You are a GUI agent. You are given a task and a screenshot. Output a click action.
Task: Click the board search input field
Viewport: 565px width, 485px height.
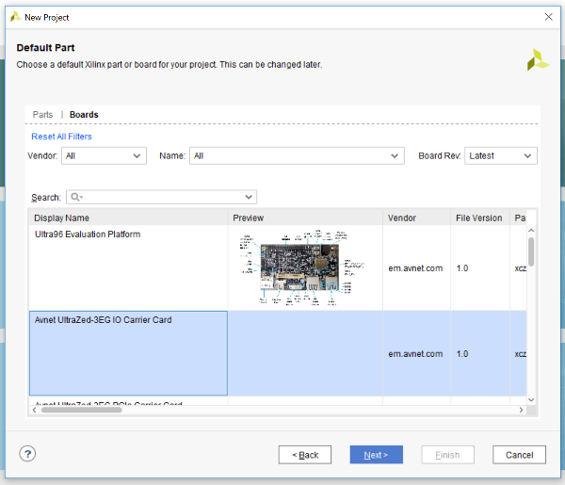coord(165,197)
